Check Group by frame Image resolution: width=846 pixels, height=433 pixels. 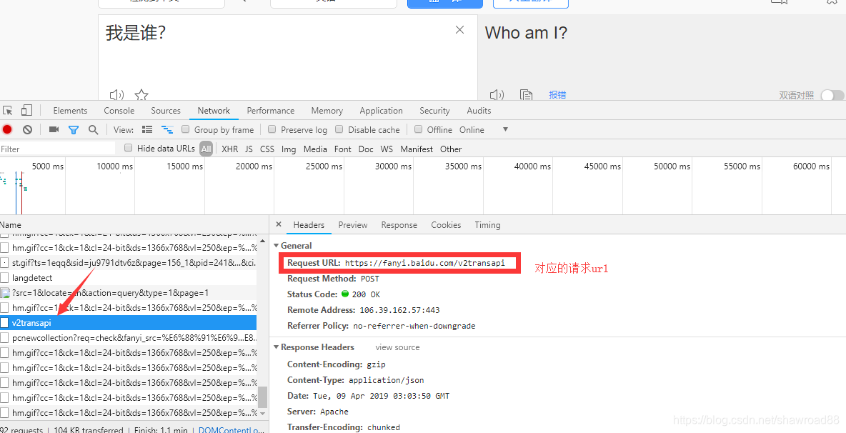(x=185, y=129)
